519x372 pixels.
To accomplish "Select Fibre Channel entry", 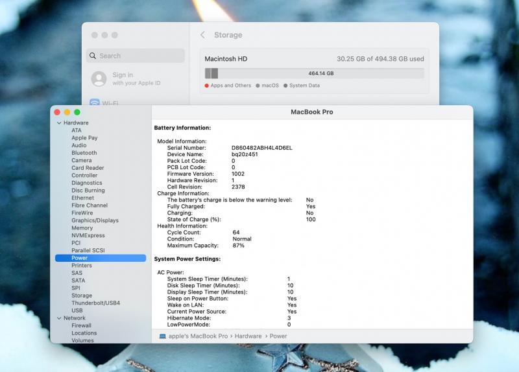I will 90,205.
